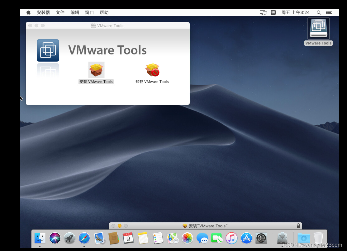The width and height of the screenshot is (347, 251).
Task: Click the large VMware Tools logo in window
Action: click(48, 50)
